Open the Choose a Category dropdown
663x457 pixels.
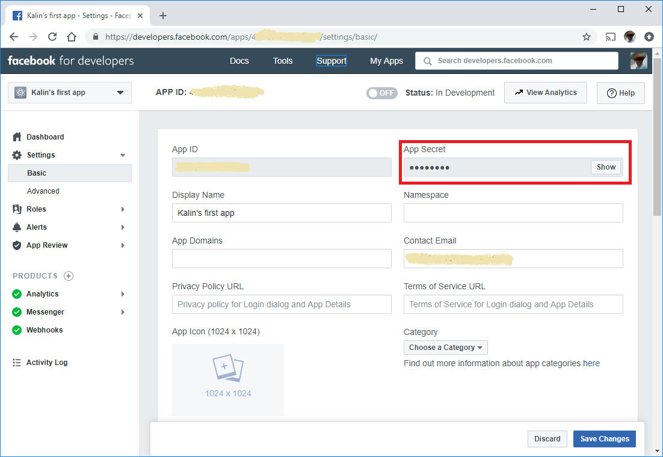(x=446, y=348)
